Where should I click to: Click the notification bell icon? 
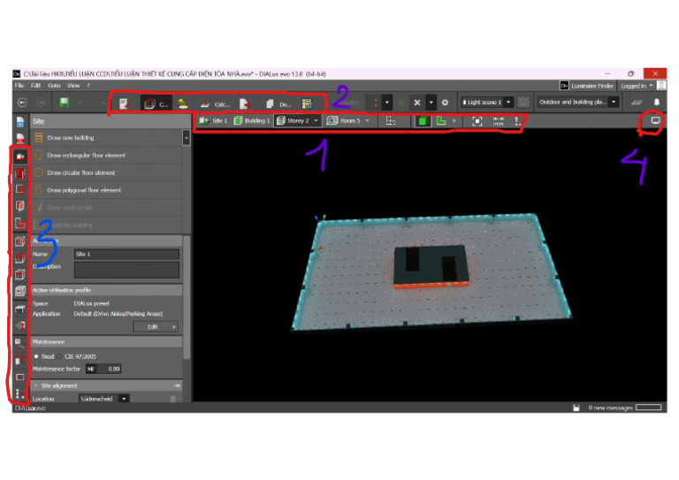coord(654,103)
